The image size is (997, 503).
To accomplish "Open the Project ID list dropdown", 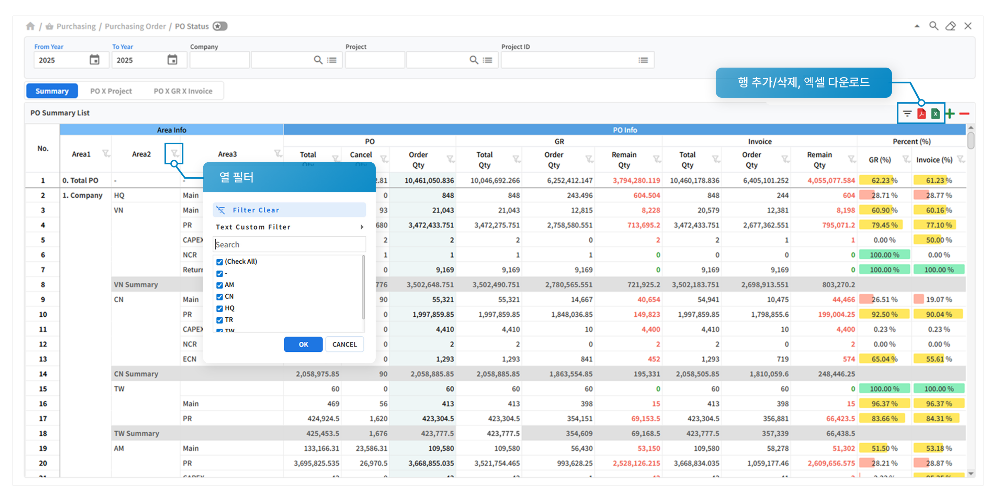I will coord(643,60).
